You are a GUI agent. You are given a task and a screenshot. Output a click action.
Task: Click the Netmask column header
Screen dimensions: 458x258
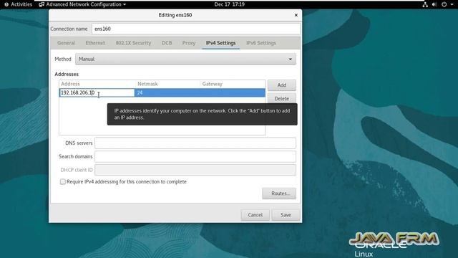167,84
